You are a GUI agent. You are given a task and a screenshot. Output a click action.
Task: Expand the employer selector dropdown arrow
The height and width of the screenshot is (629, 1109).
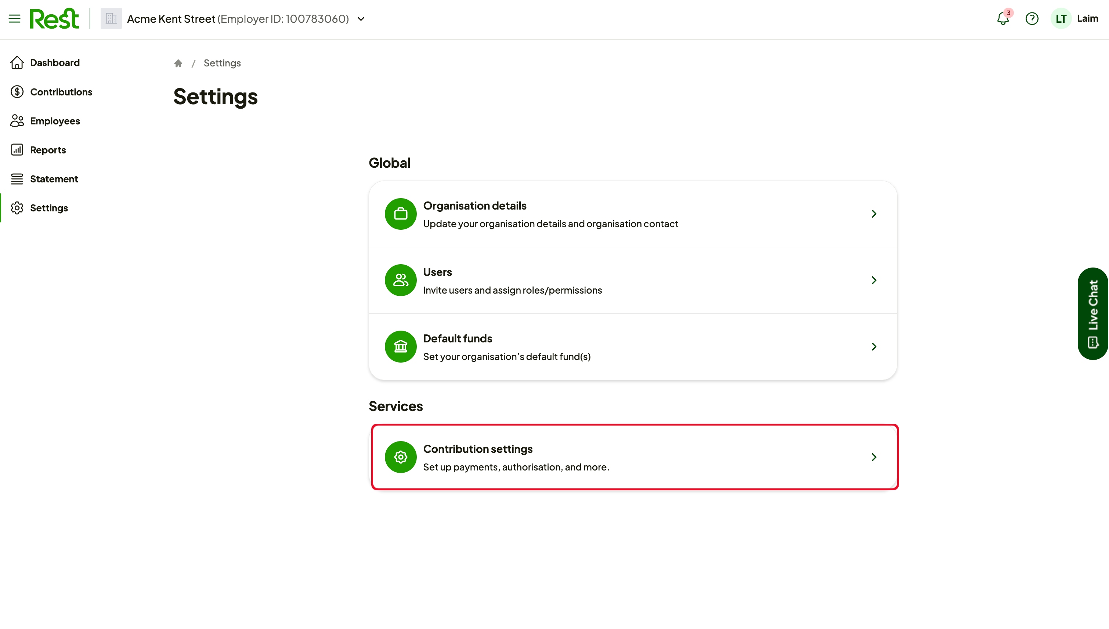pyautogui.click(x=361, y=19)
